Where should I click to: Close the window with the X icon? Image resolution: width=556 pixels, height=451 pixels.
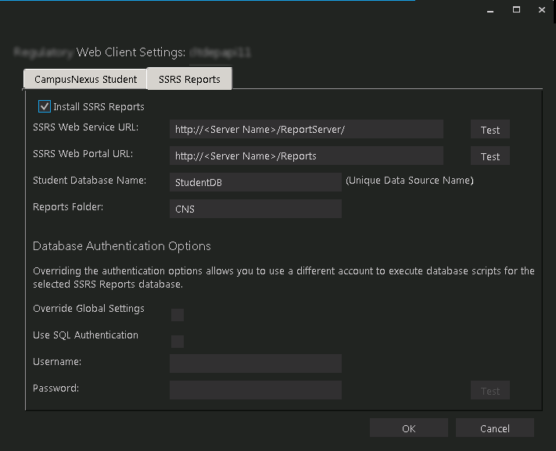540,9
